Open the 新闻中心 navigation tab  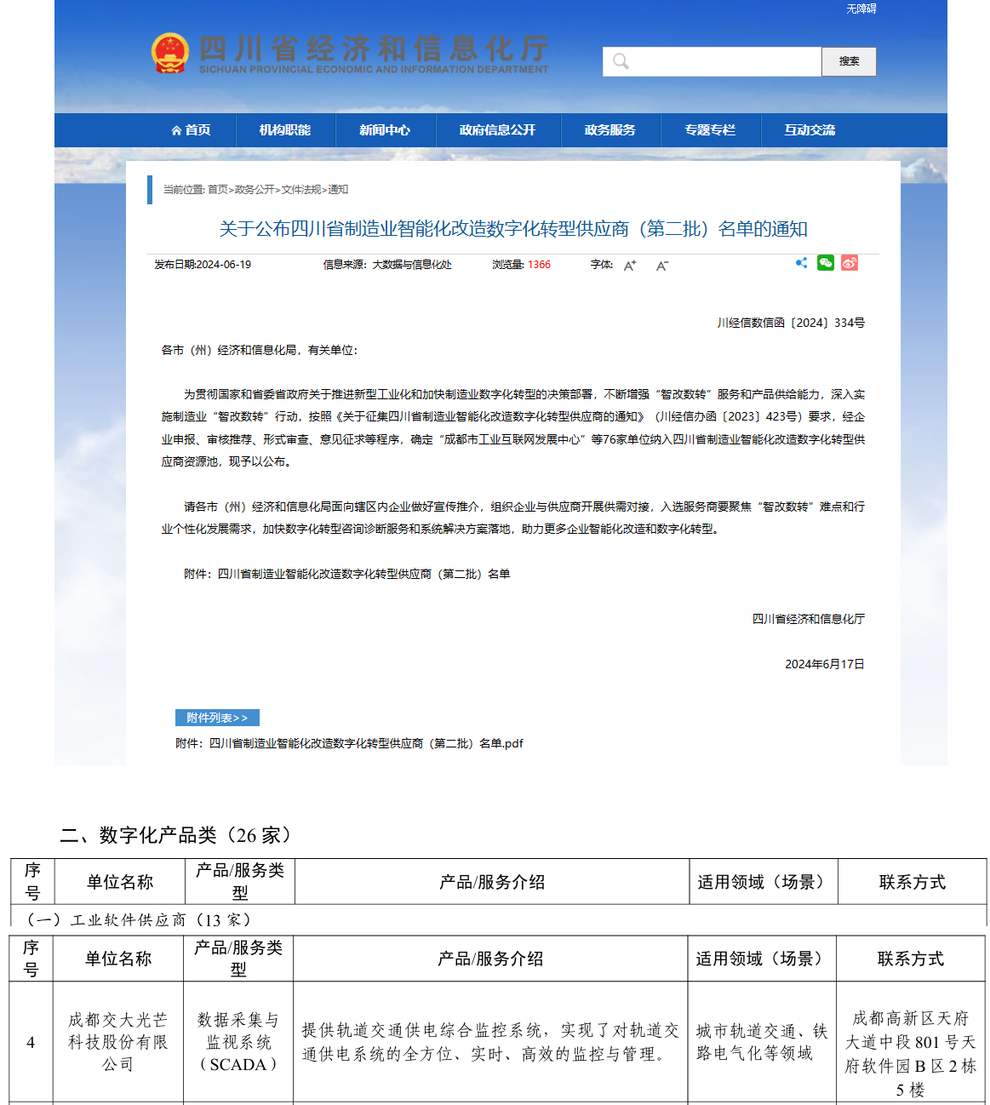coord(385,130)
